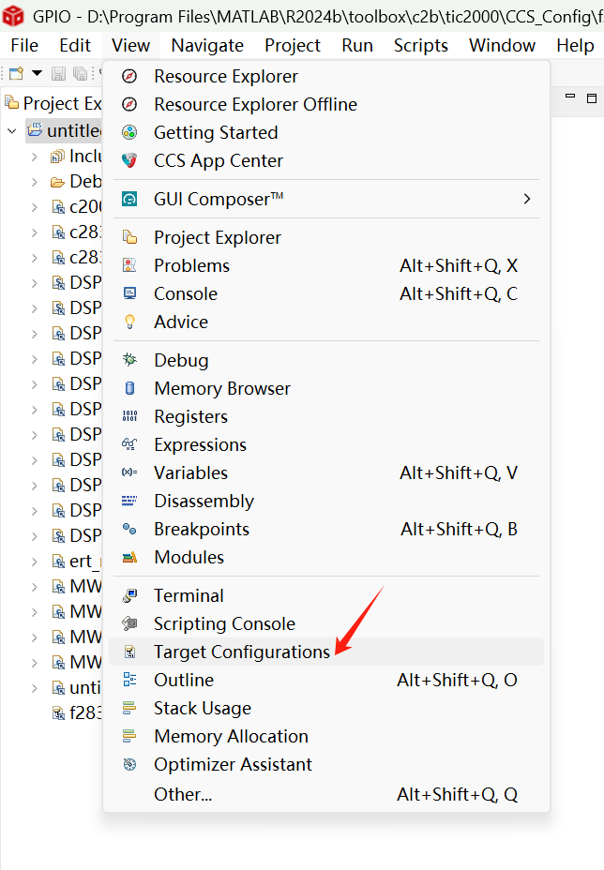This screenshot has width=604, height=870.
Task: Click the Resource Explorer compass icon
Action: pos(129,76)
